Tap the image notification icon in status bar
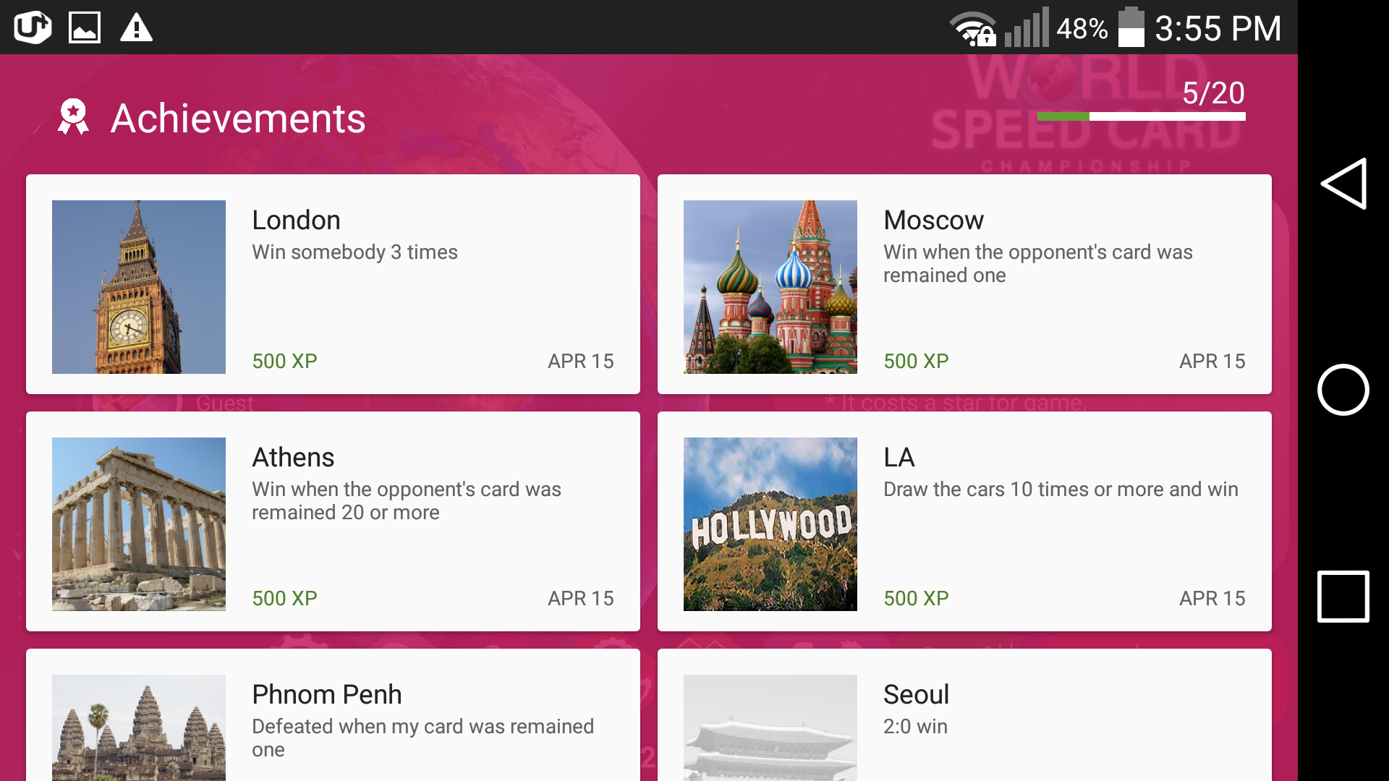This screenshot has height=781, width=1389. [85, 28]
